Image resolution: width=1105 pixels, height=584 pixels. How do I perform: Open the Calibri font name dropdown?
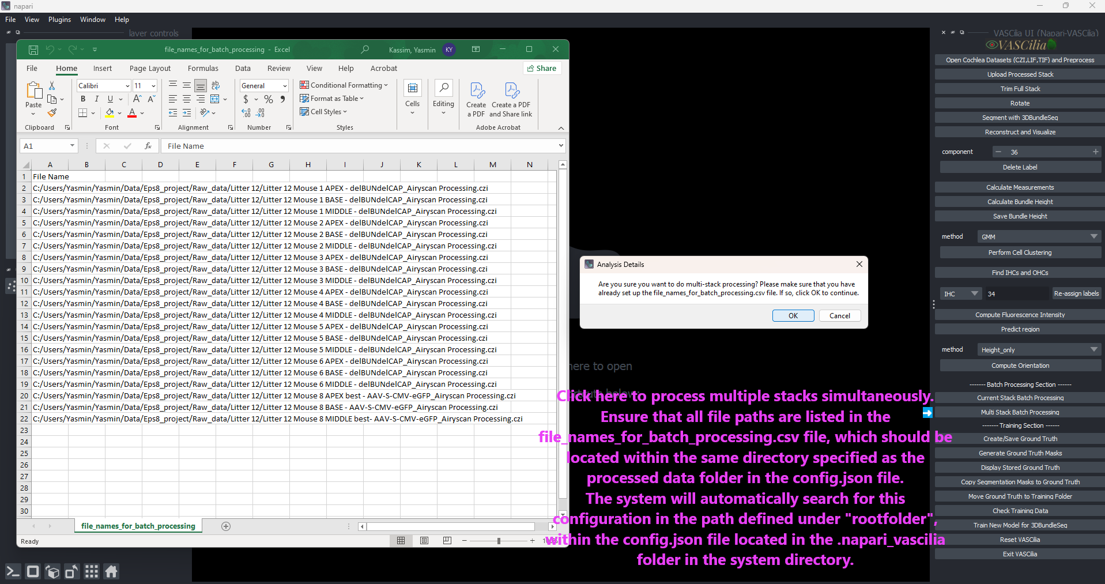tap(127, 86)
